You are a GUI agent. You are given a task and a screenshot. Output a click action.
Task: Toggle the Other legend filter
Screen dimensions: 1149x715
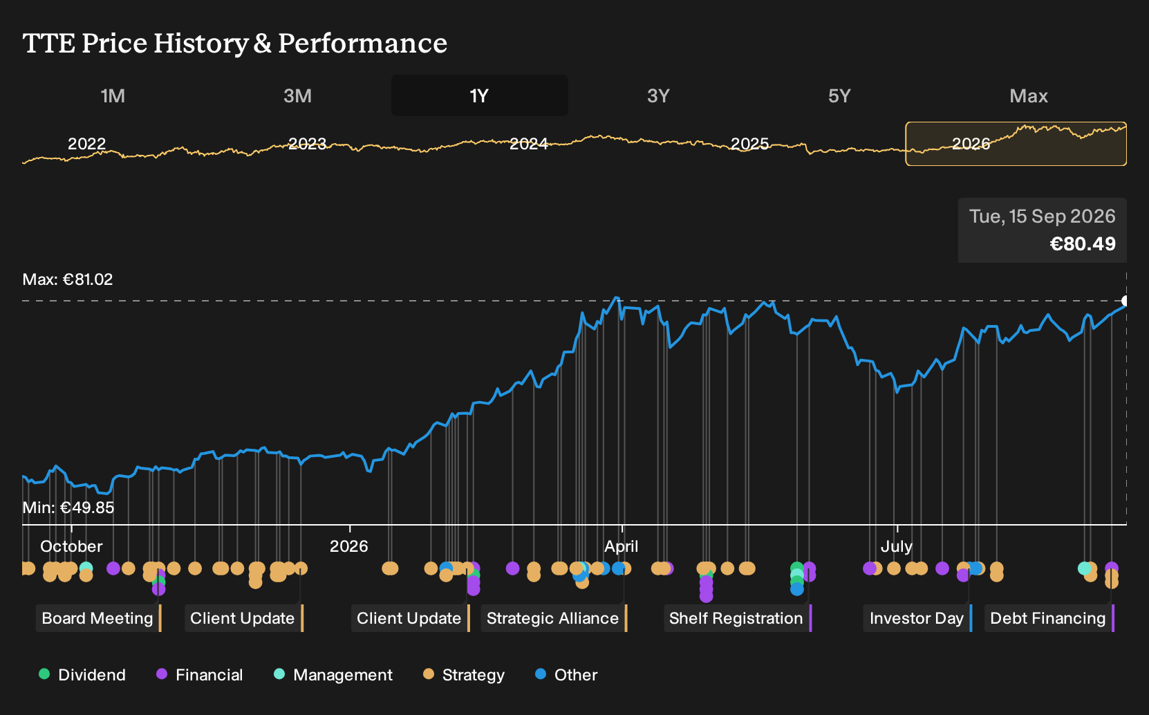pos(566,675)
